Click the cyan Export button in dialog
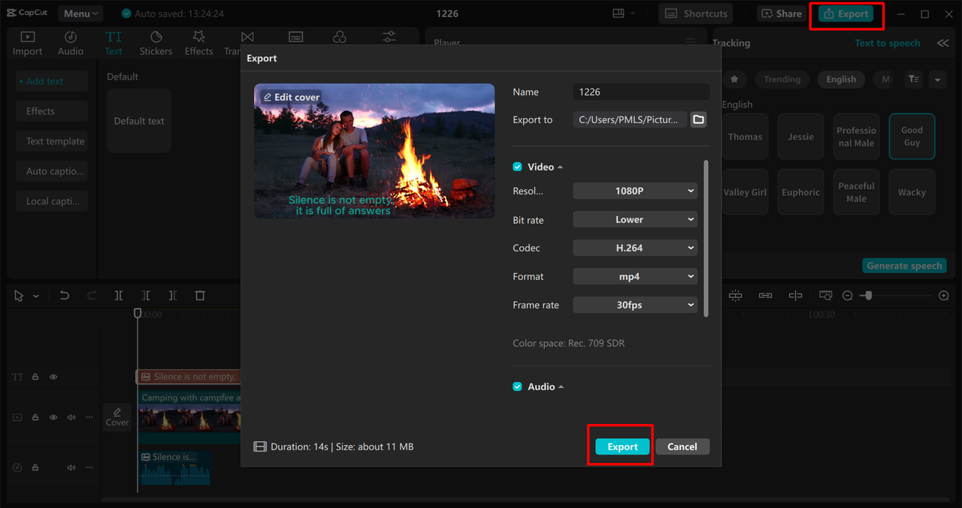 (x=622, y=446)
